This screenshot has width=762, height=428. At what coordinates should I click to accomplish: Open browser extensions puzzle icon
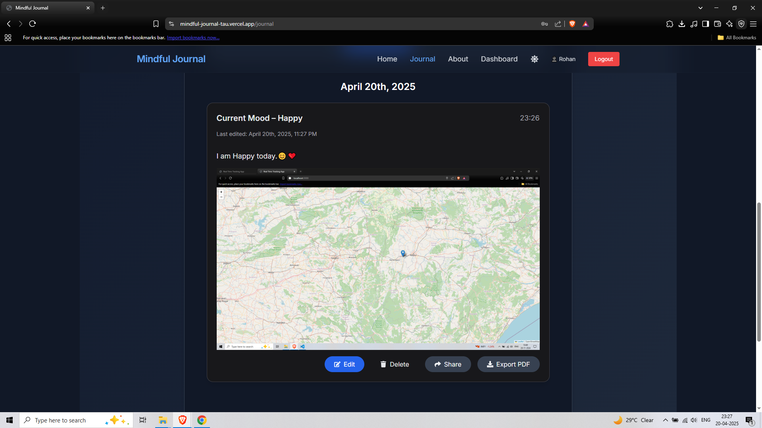(670, 24)
